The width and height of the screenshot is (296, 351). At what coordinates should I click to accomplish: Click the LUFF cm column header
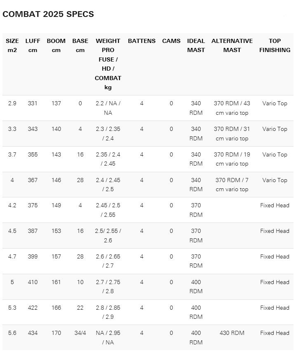coord(33,45)
